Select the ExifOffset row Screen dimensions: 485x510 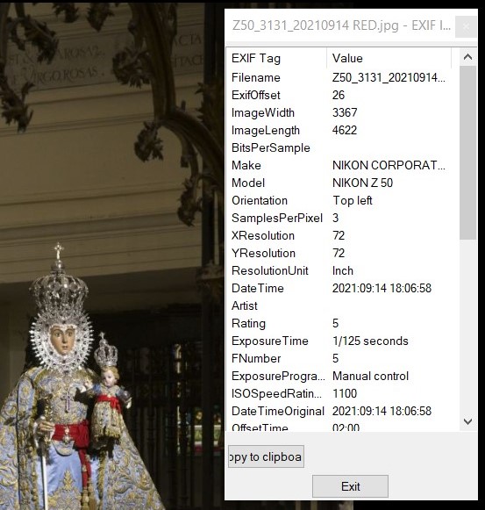(x=343, y=96)
